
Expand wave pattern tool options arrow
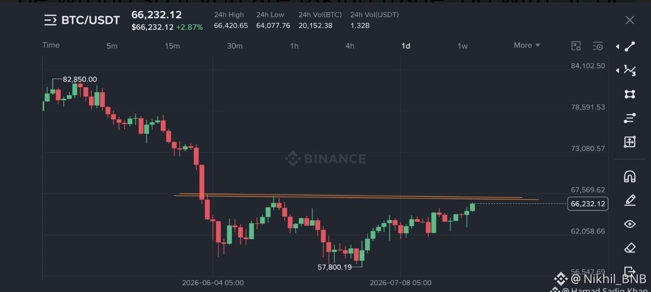click(617, 70)
